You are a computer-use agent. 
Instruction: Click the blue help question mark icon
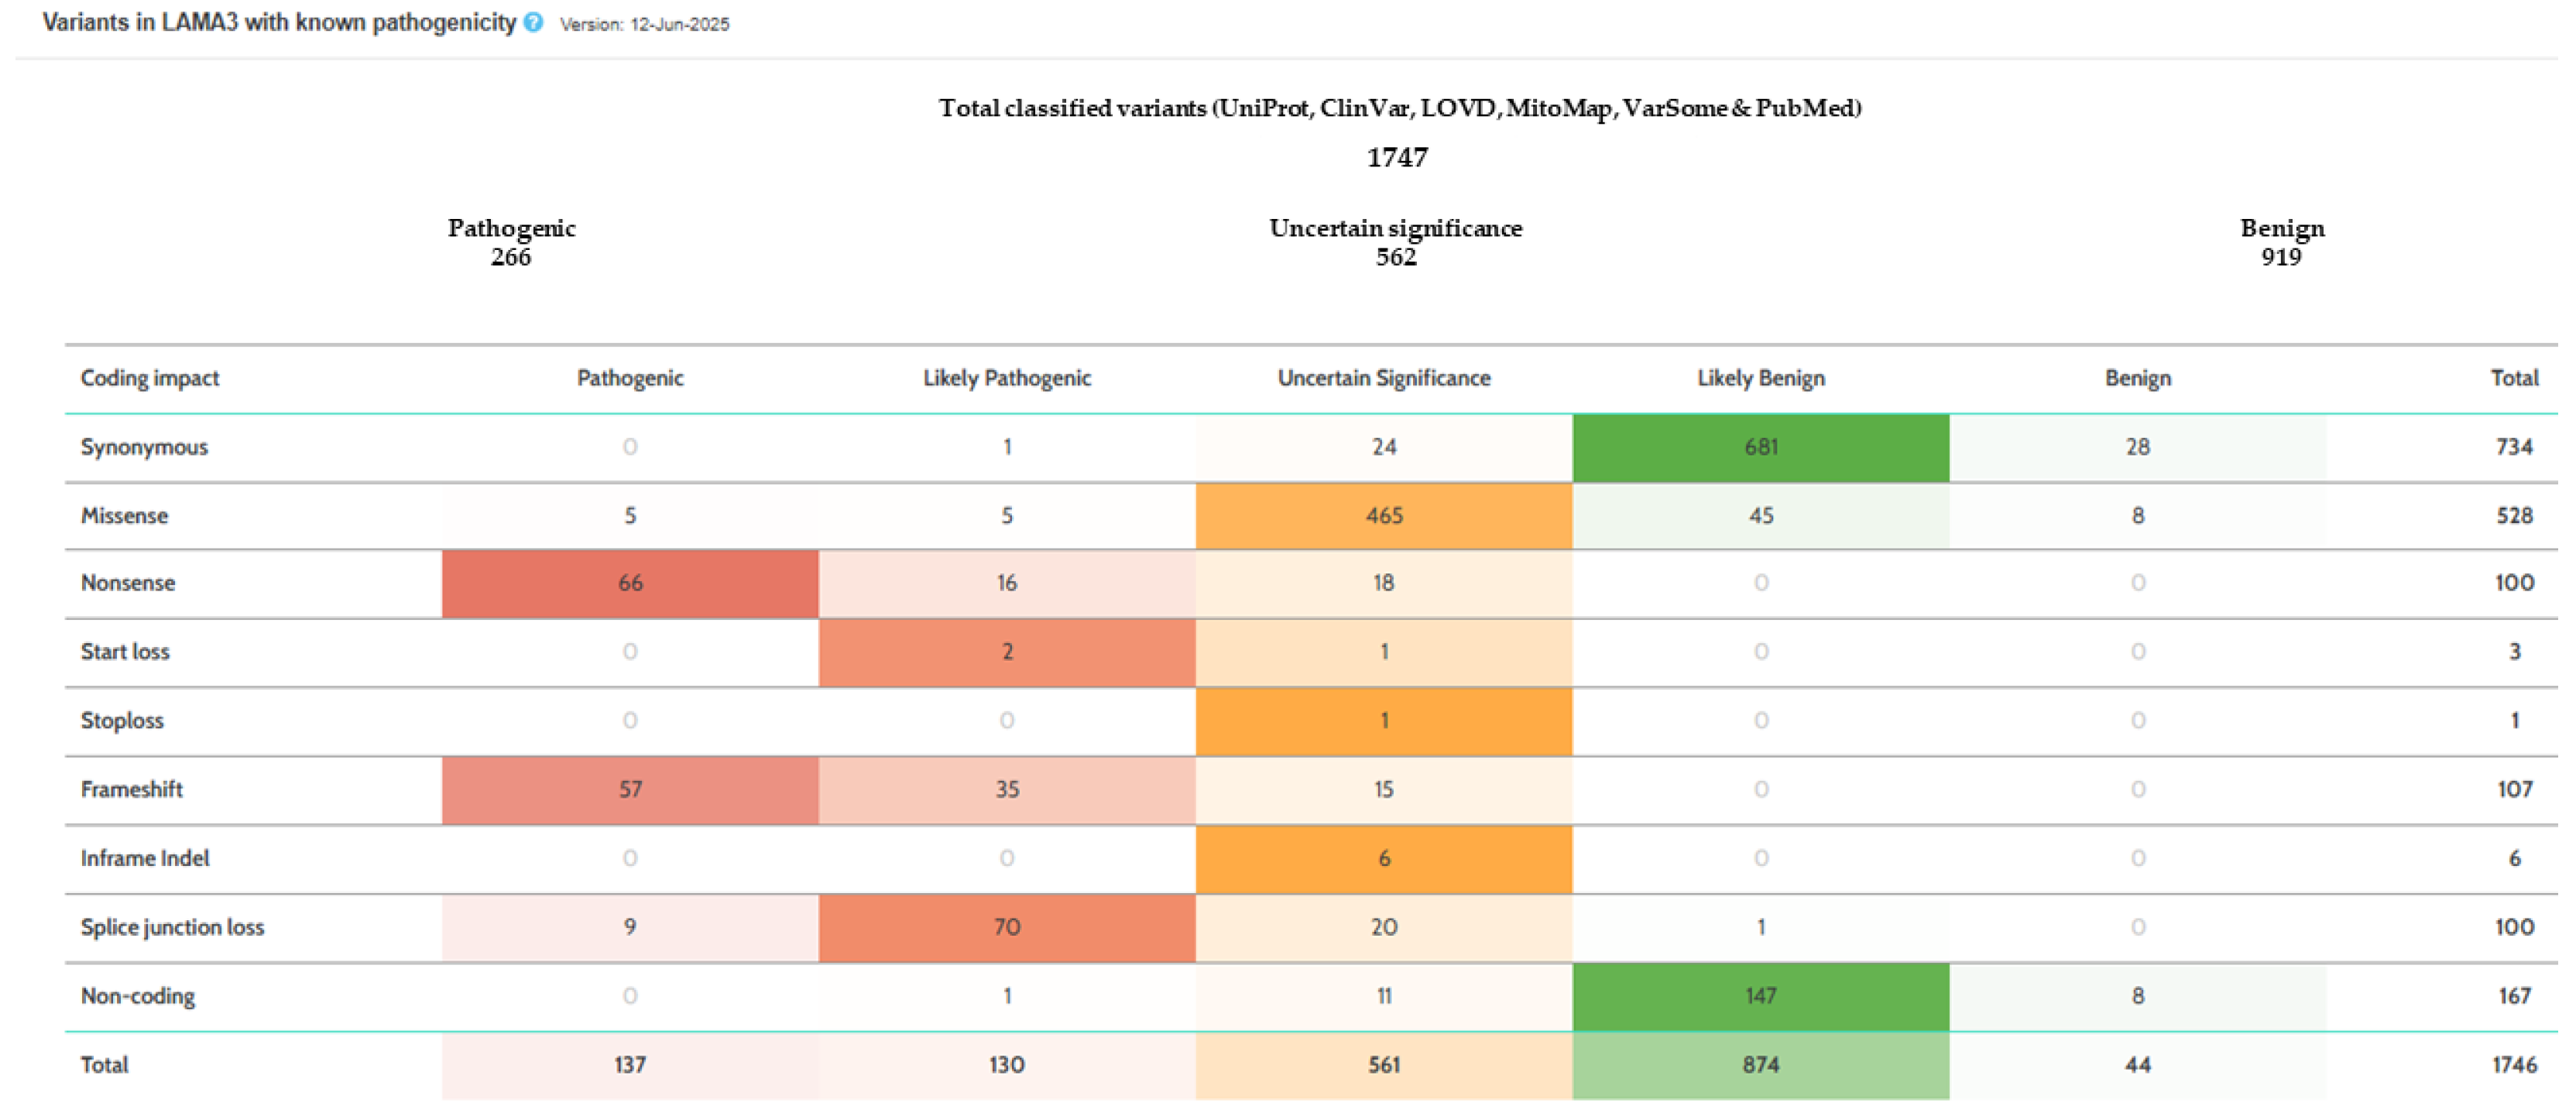[534, 22]
